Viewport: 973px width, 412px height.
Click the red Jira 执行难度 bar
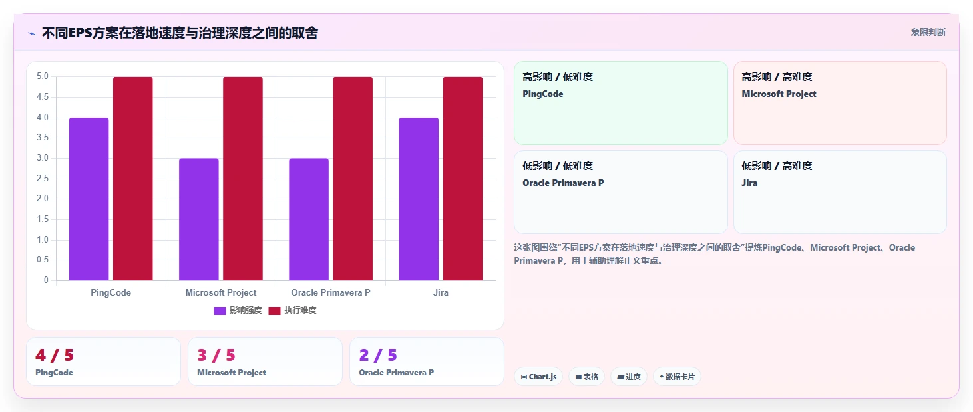[463, 179]
